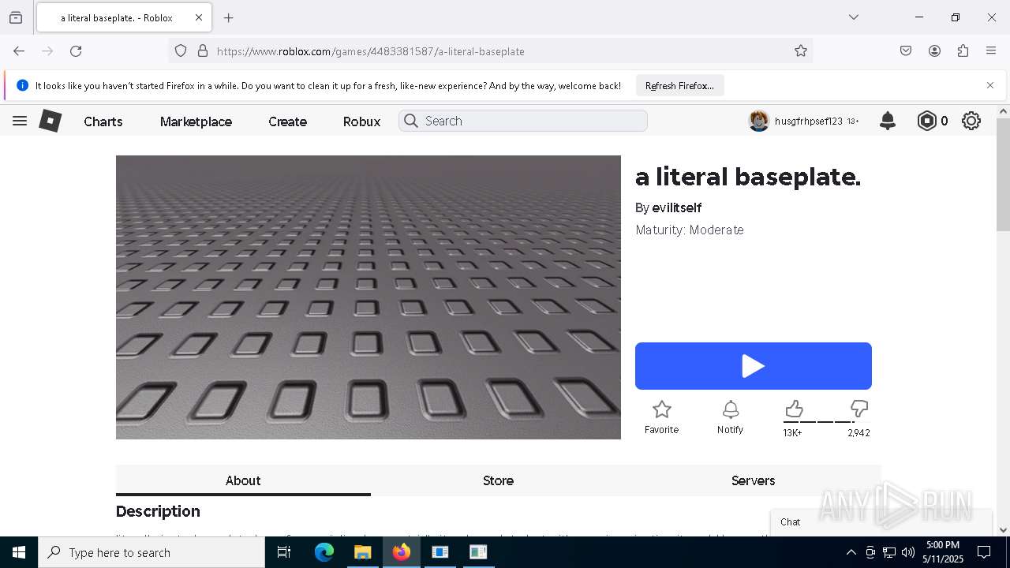The image size is (1010, 568).
Task: Open Firefox extensions puzzle icon
Action: click(x=963, y=50)
